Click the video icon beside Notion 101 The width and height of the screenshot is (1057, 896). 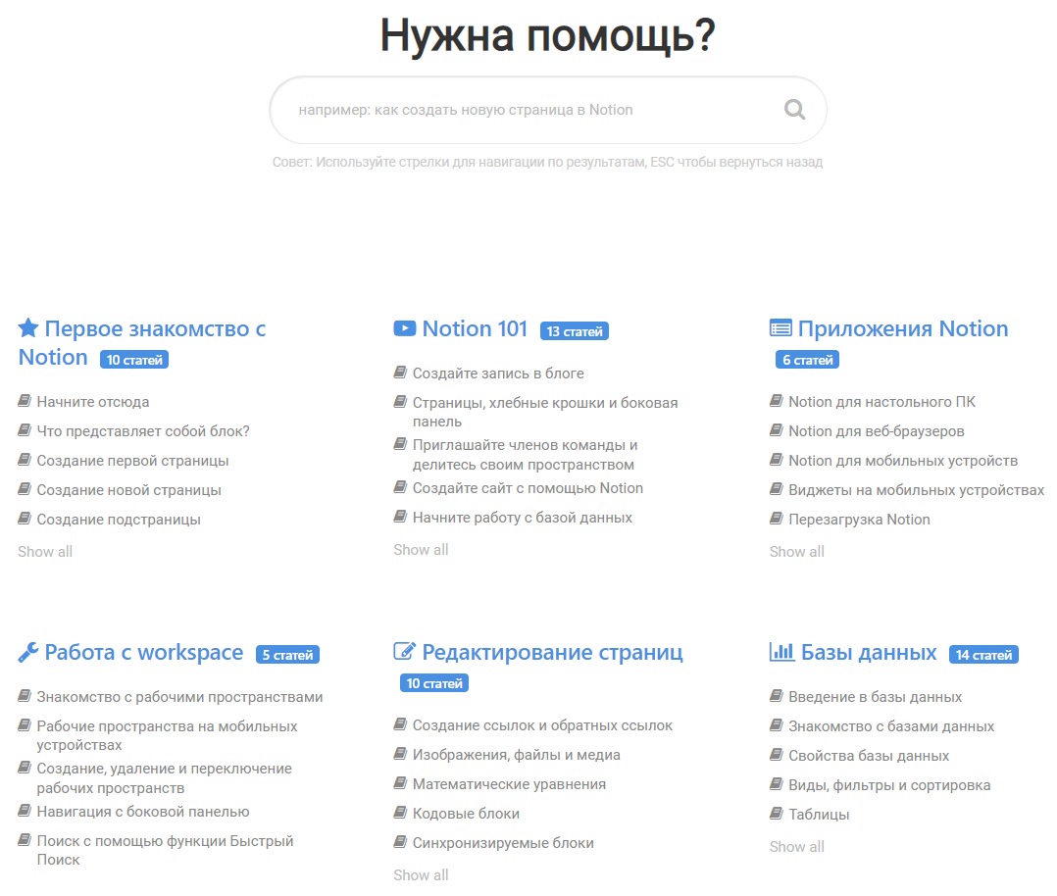click(x=404, y=328)
